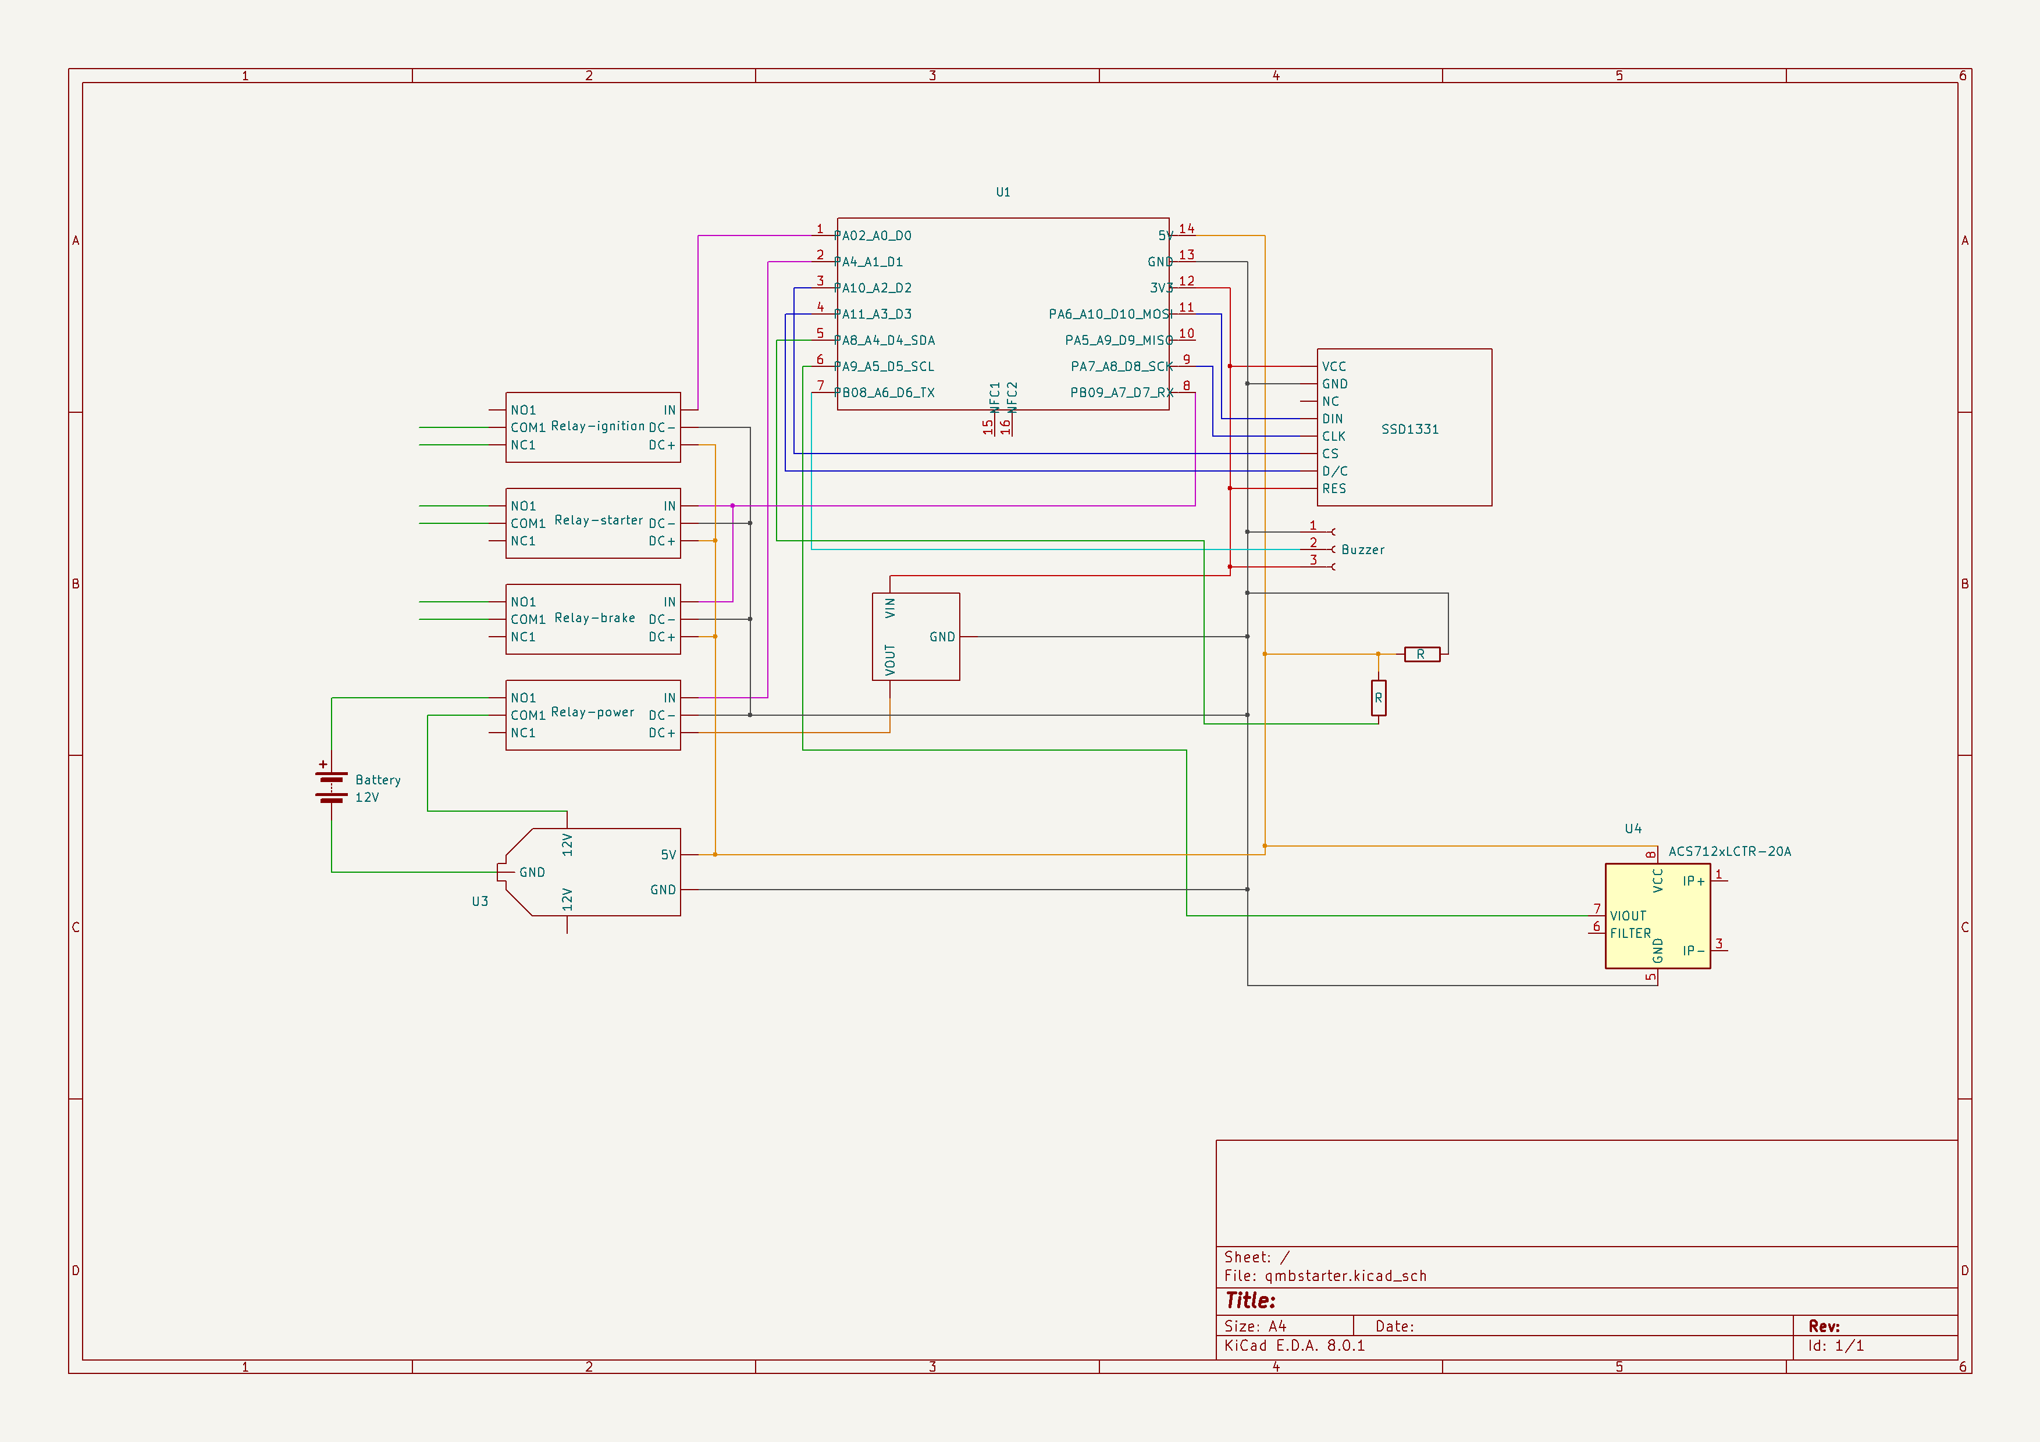
Task: Select the vertical resistor R symbol
Action: click(x=1379, y=698)
